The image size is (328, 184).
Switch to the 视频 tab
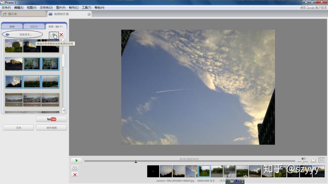click(12, 27)
